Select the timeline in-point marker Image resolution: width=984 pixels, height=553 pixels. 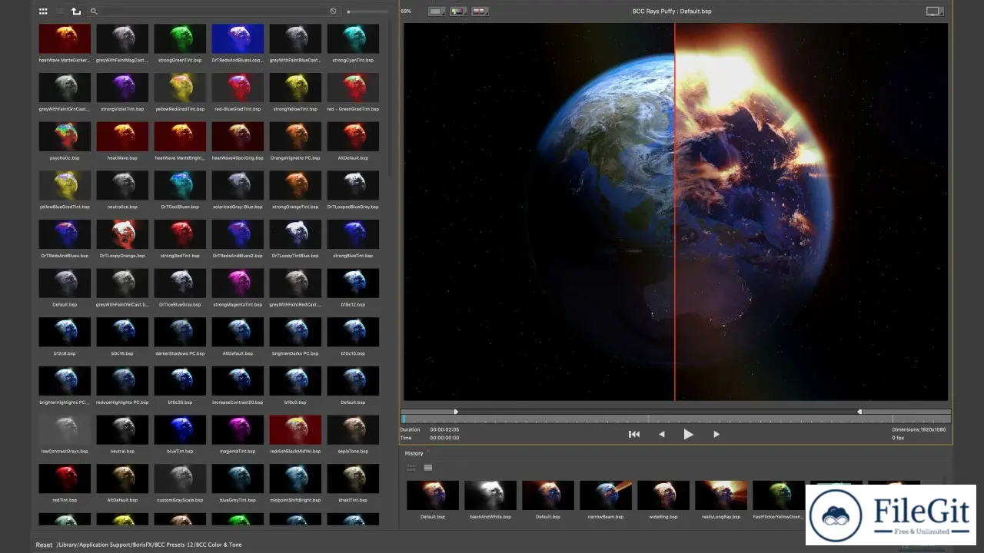[456, 412]
